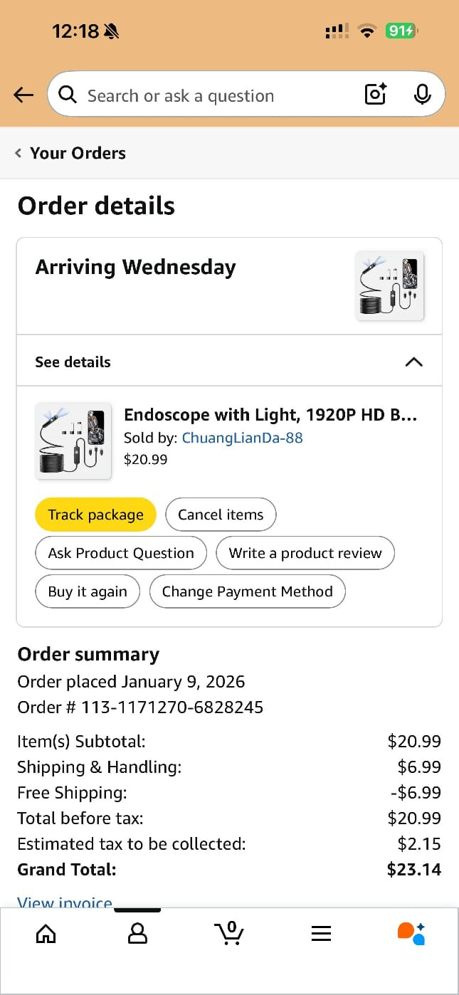459x995 pixels.
Task: Tap the back arrow beside search bar
Action: click(23, 95)
